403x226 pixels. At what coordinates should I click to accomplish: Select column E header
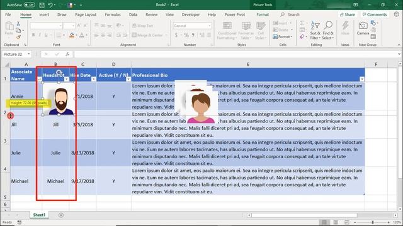(x=247, y=64)
